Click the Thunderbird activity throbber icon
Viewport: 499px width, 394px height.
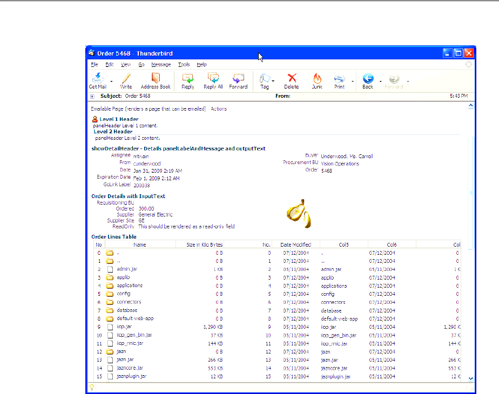[469, 64]
